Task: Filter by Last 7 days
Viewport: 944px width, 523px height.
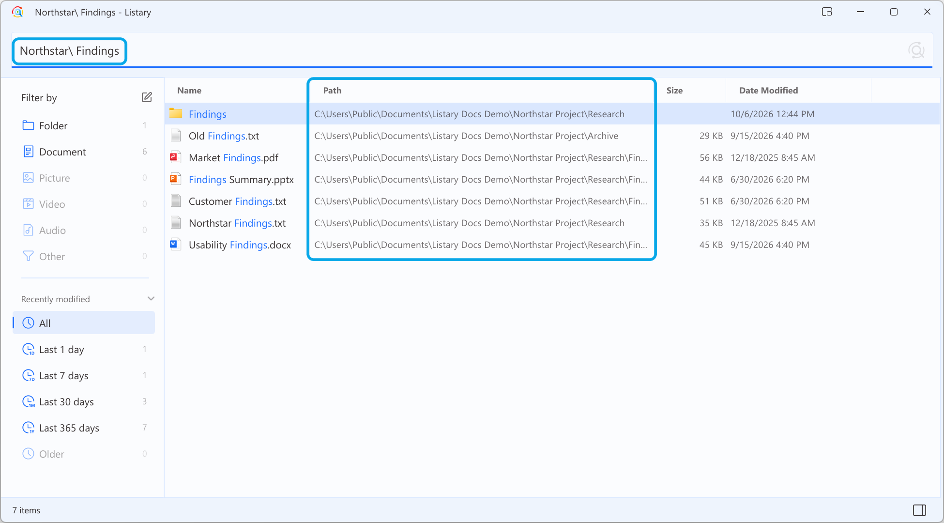Action: (x=84, y=375)
